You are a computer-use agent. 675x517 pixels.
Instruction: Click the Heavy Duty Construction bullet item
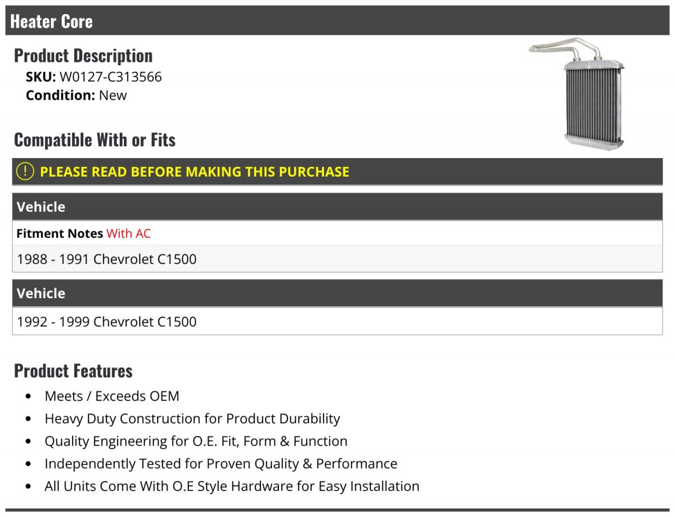point(192,419)
